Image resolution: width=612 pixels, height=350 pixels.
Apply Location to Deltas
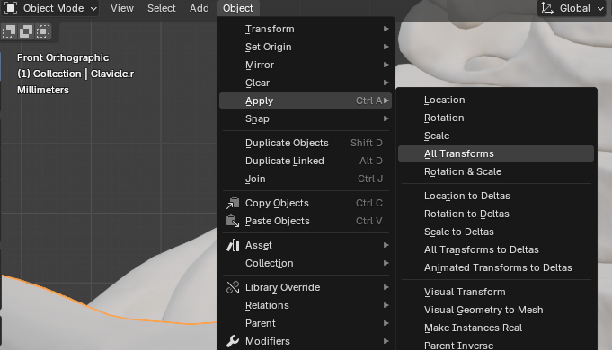(496, 196)
